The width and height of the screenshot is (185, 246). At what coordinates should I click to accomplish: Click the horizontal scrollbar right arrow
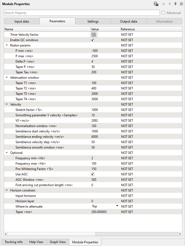pyautogui.click(x=180, y=234)
